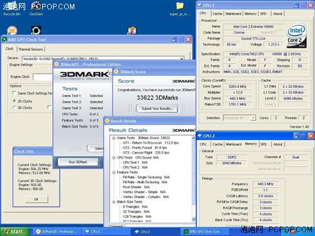Click the 3DMark Score window title icon

[116, 72]
